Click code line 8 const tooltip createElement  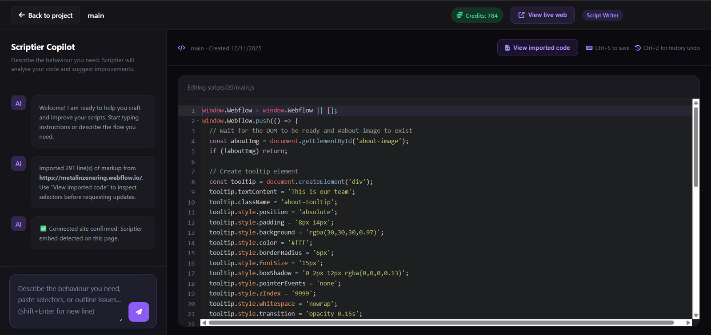click(291, 182)
